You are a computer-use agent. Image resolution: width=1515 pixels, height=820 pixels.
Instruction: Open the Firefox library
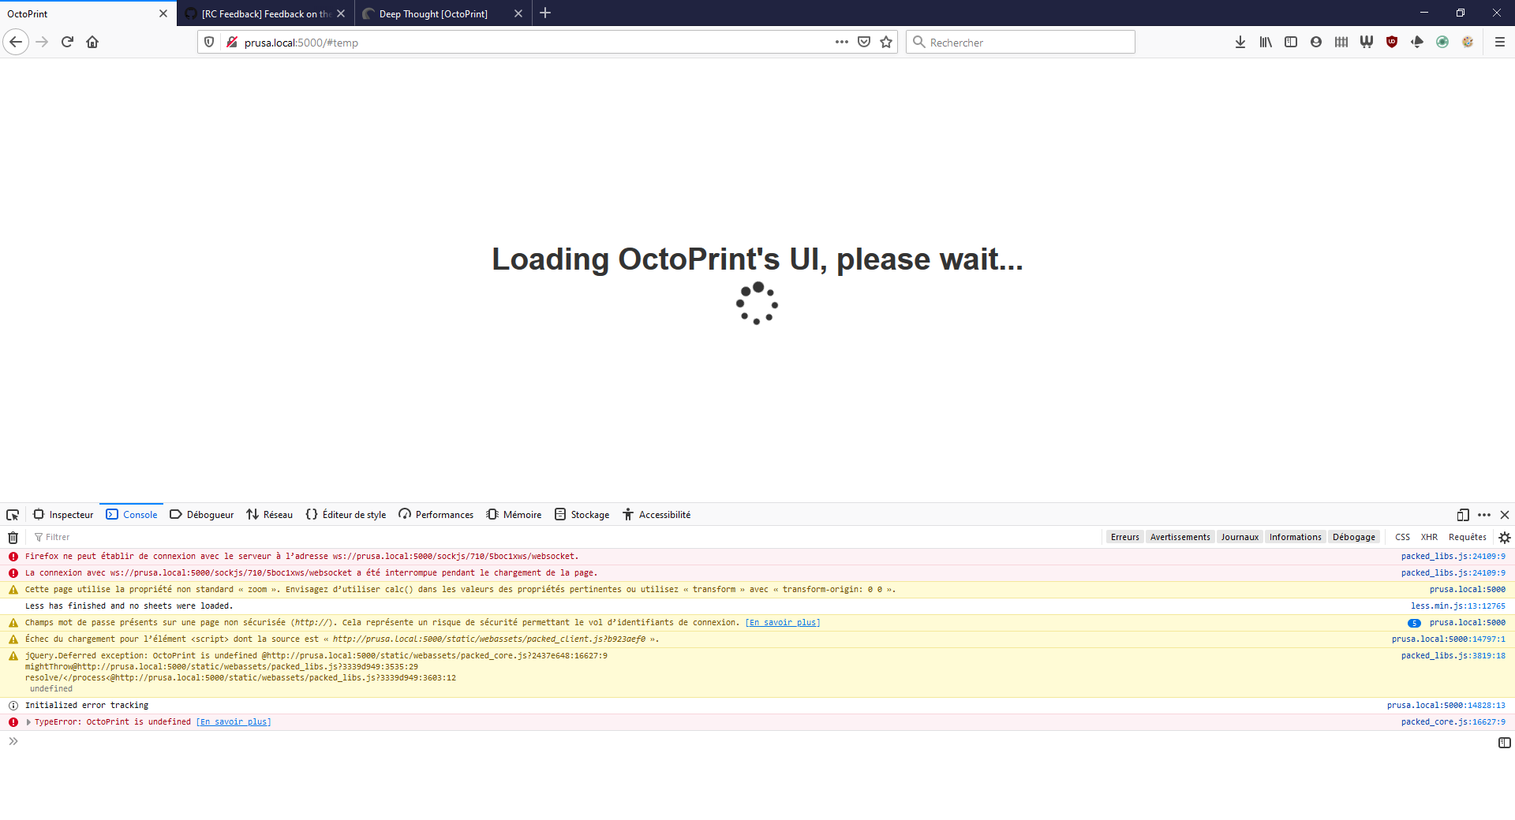[x=1266, y=42]
